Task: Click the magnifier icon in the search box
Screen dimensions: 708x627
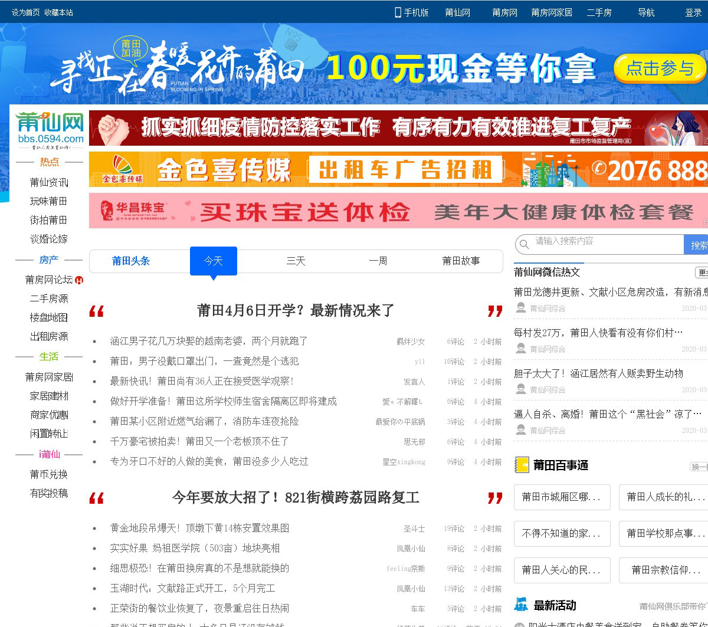Action: point(525,244)
